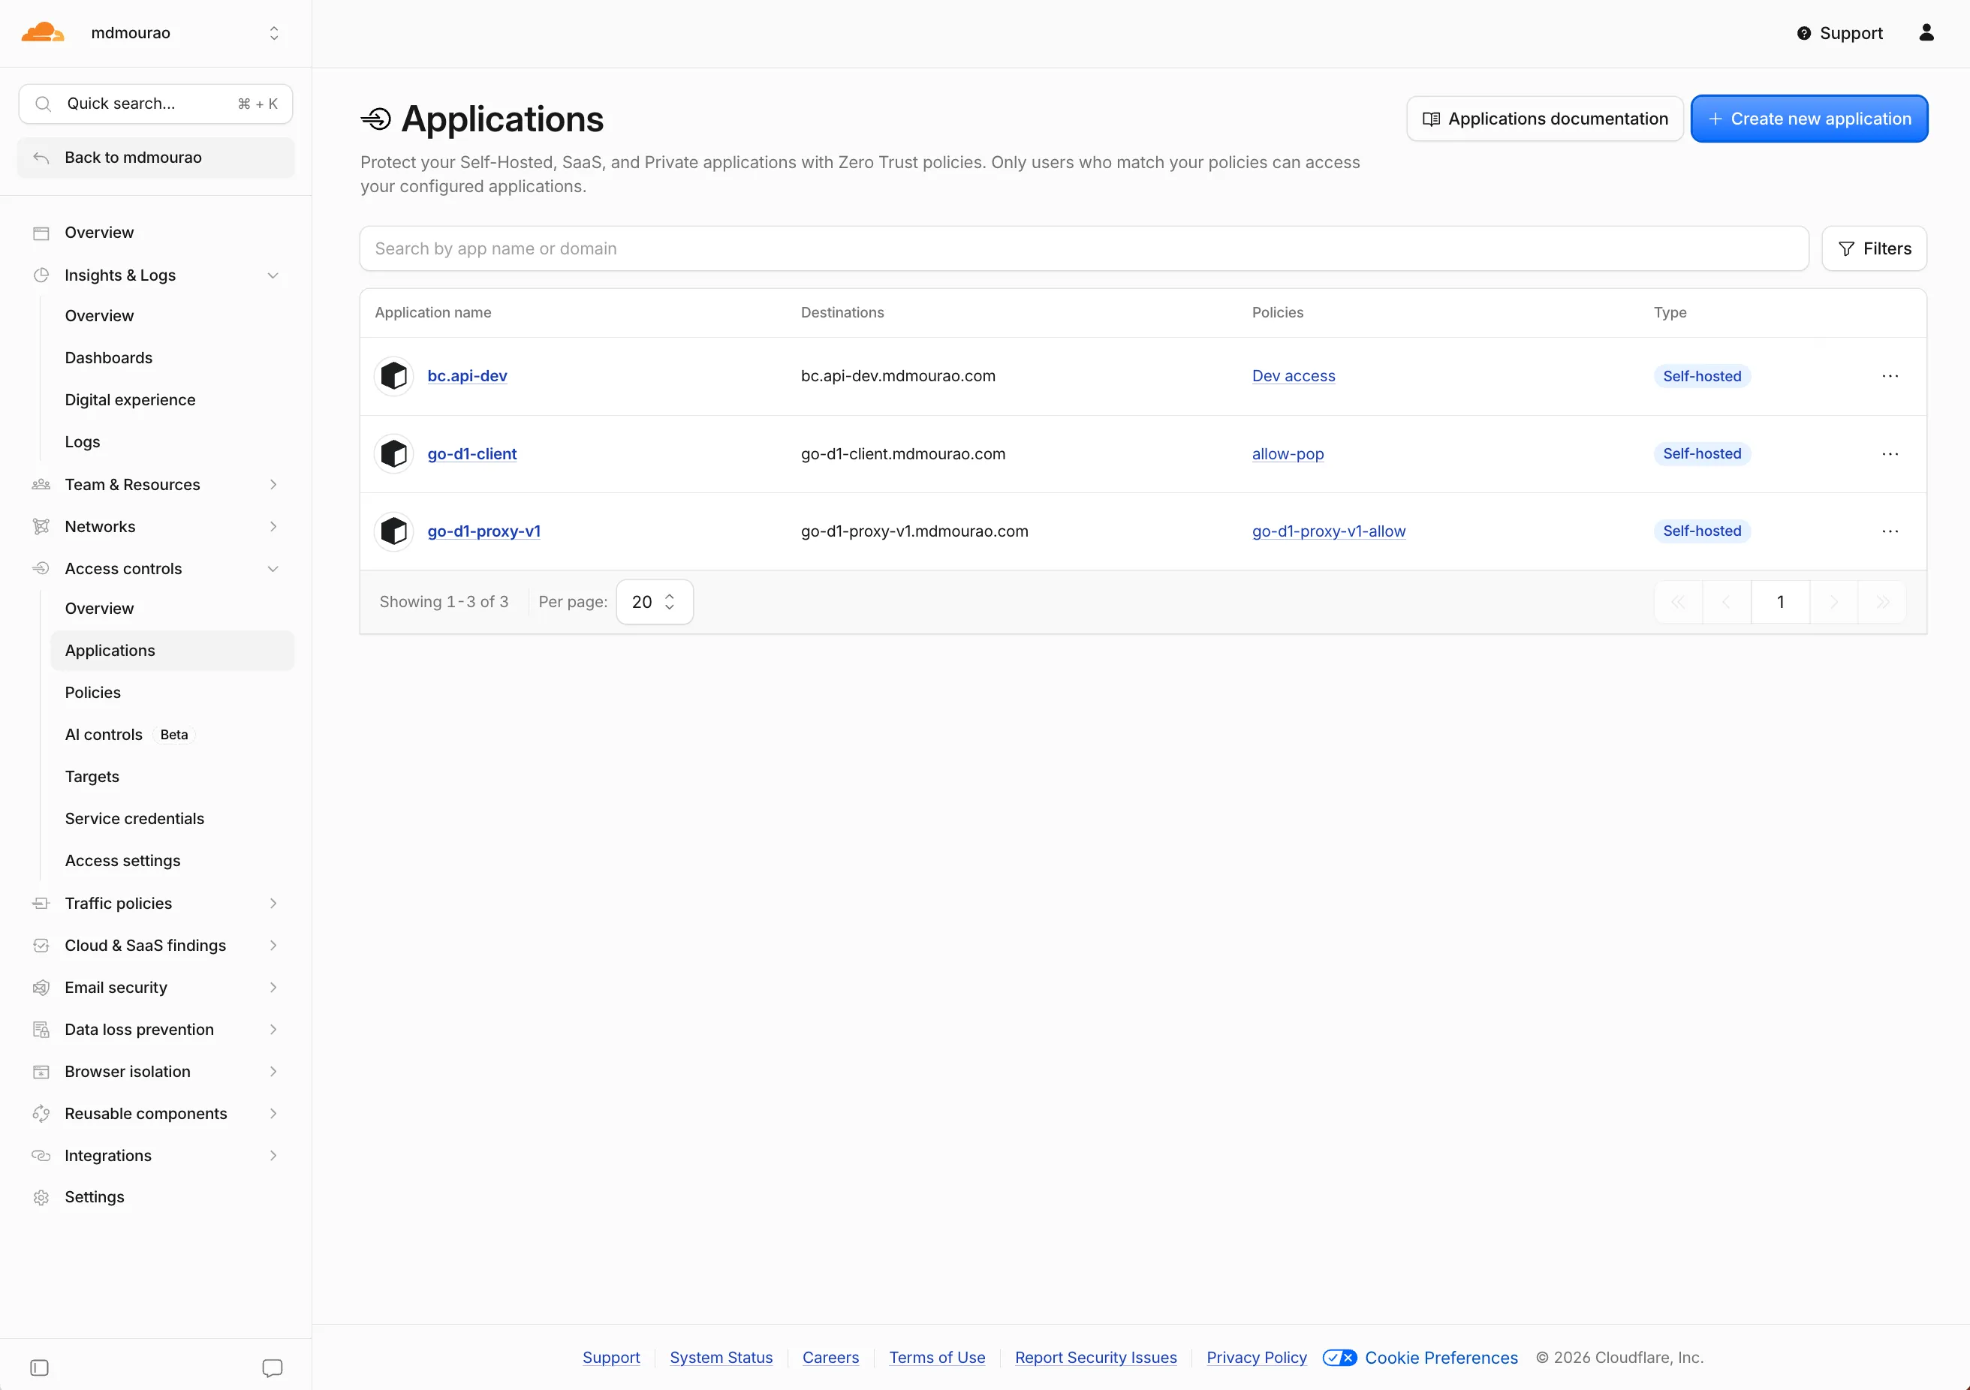The image size is (1970, 1390).
Task: Click the Integrations link icon
Action: point(41,1155)
